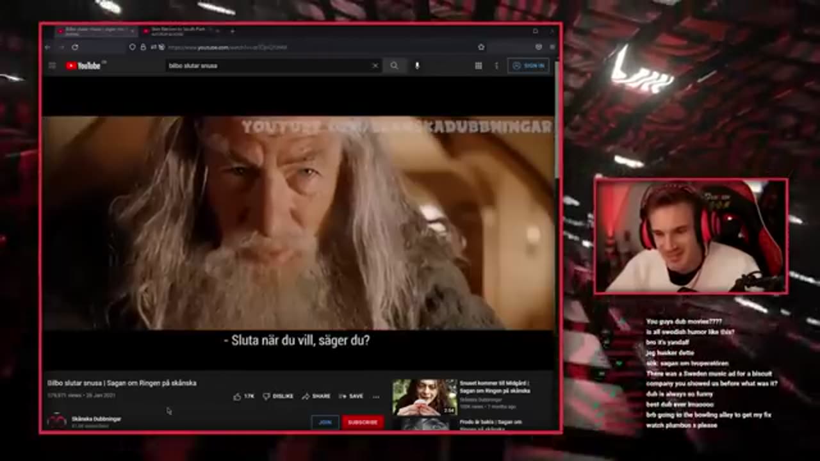Start voice search with microphone icon
This screenshot has width=820, height=461.
[417, 65]
